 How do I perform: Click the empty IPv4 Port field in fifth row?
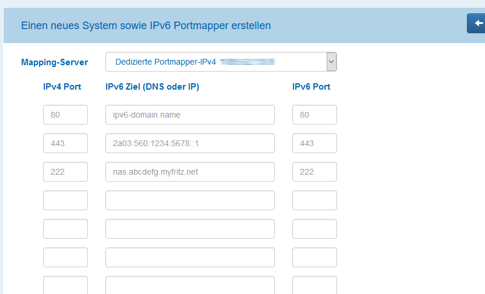pos(65,229)
